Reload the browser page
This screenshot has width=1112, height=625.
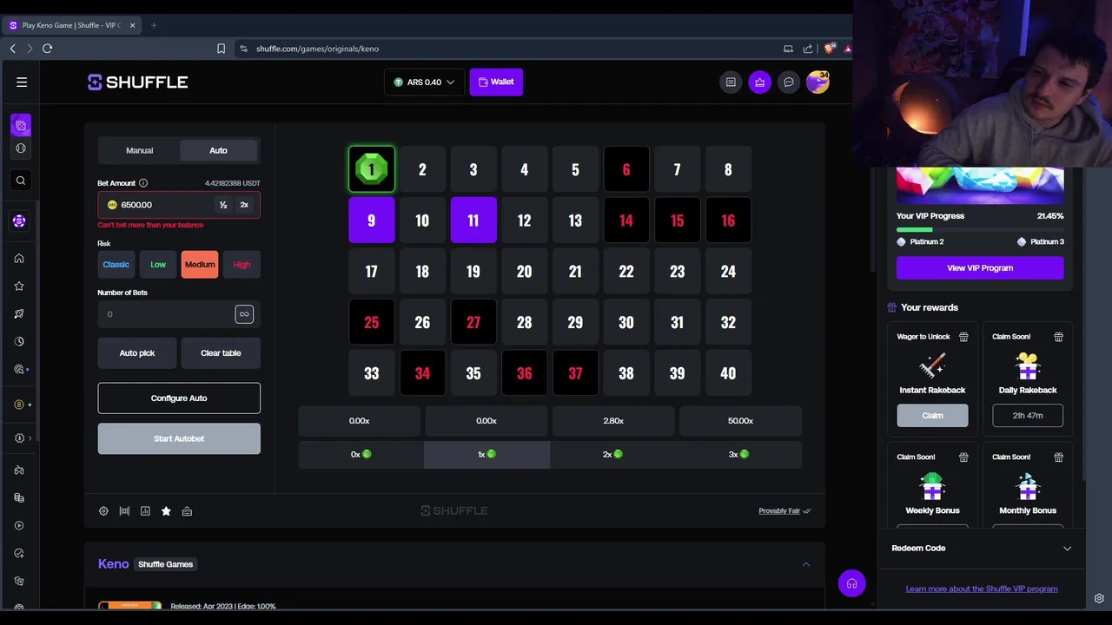[x=48, y=49]
